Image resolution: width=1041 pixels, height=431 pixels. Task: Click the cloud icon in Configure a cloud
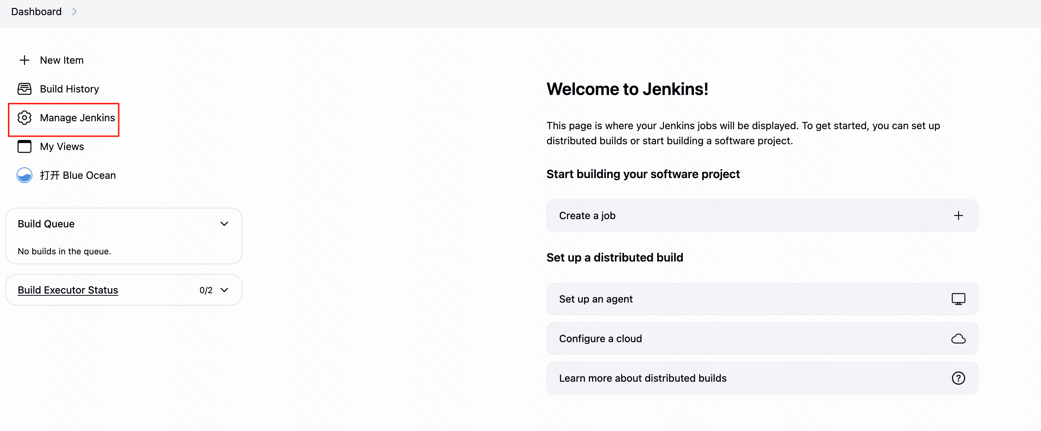958,339
